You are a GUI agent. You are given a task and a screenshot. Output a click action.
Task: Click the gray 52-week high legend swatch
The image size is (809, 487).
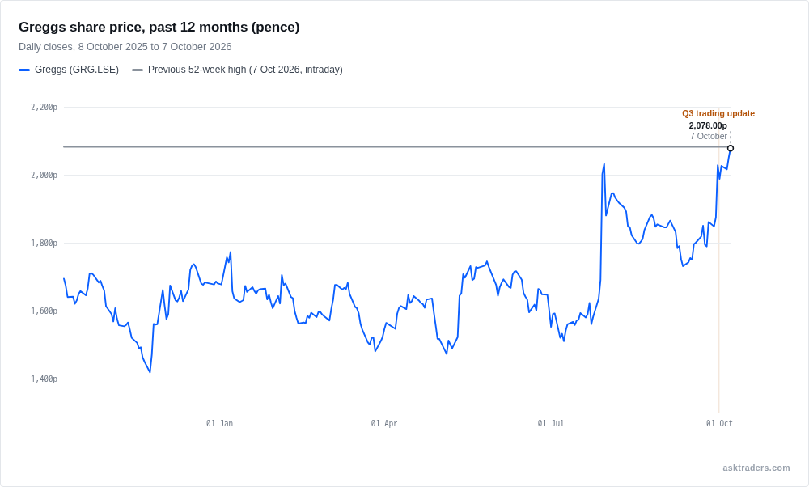click(x=138, y=70)
